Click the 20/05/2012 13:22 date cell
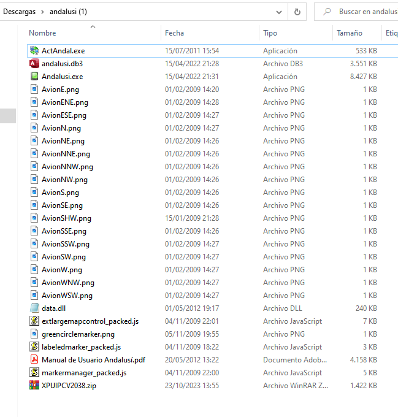This screenshot has width=398, height=417. click(x=192, y=360)
